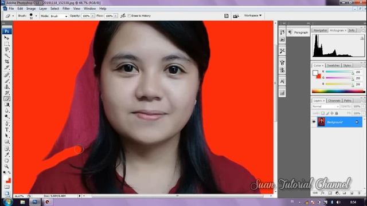367x206 pixels.
Task: Select the Rectangle shape tool
Action: [x=7, y=141]
